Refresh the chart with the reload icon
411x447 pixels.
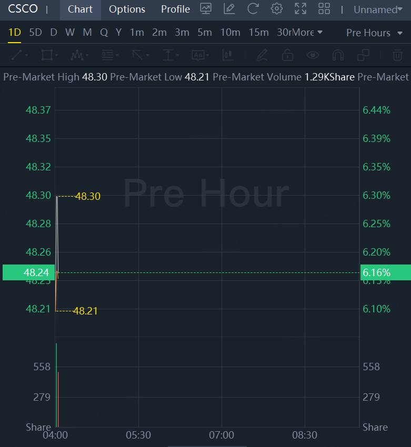[x=253, y=9]
